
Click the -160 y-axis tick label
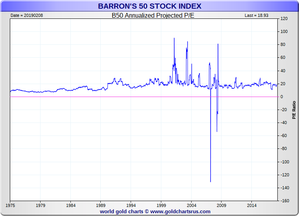285,201
